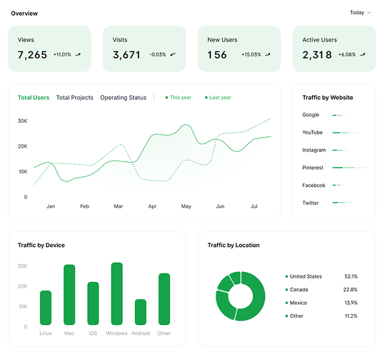Image resolution: width=387 pixels, height=357 pixels.
Task: Click the Active Users trend arrow icon
Action: click(x=363, y=54)
